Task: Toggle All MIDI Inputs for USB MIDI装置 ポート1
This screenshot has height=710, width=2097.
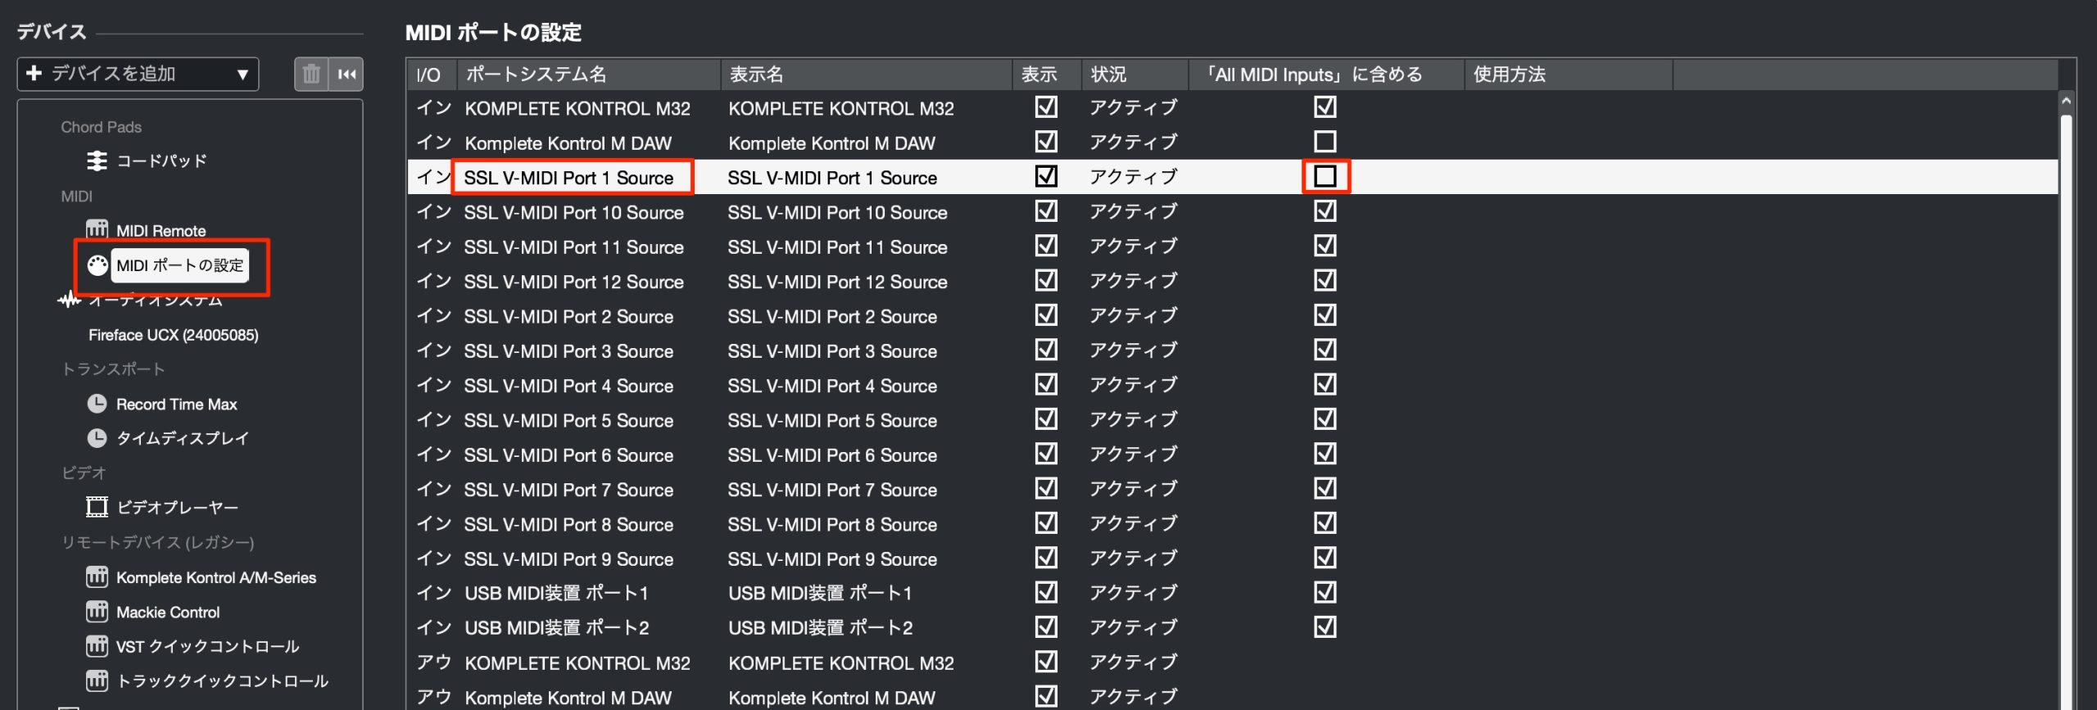Action: tap(1325, 592)
